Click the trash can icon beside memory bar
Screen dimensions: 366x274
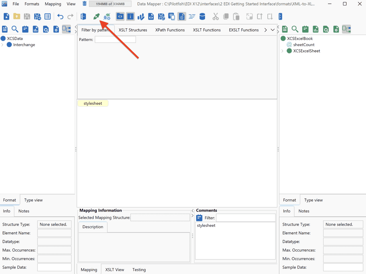85,4
